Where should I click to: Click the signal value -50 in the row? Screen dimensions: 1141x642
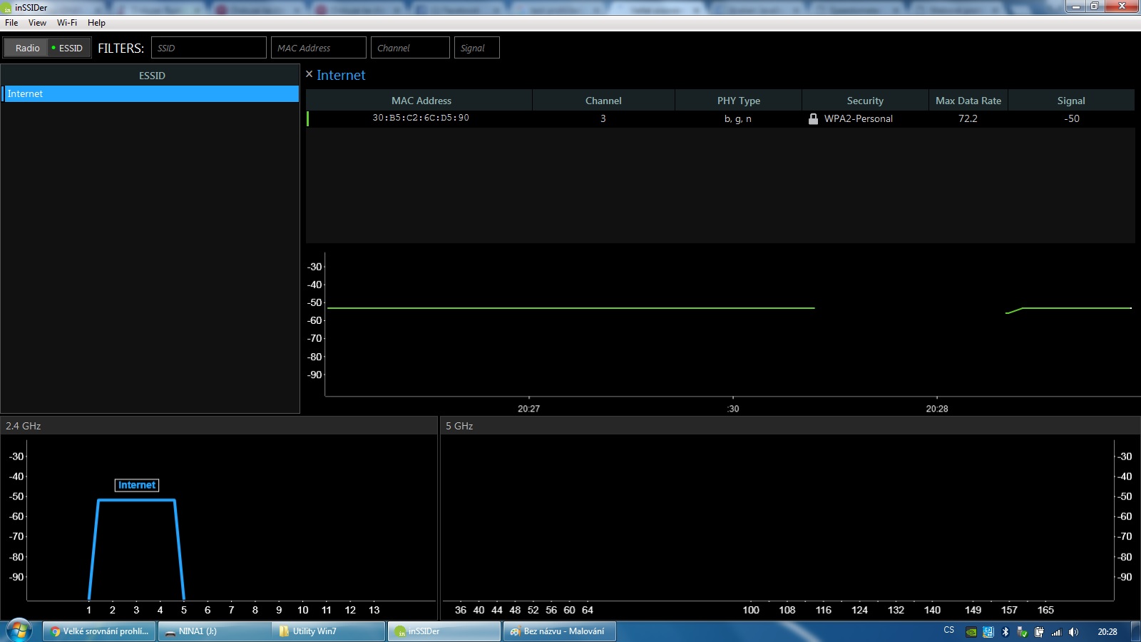point(1072,118)
